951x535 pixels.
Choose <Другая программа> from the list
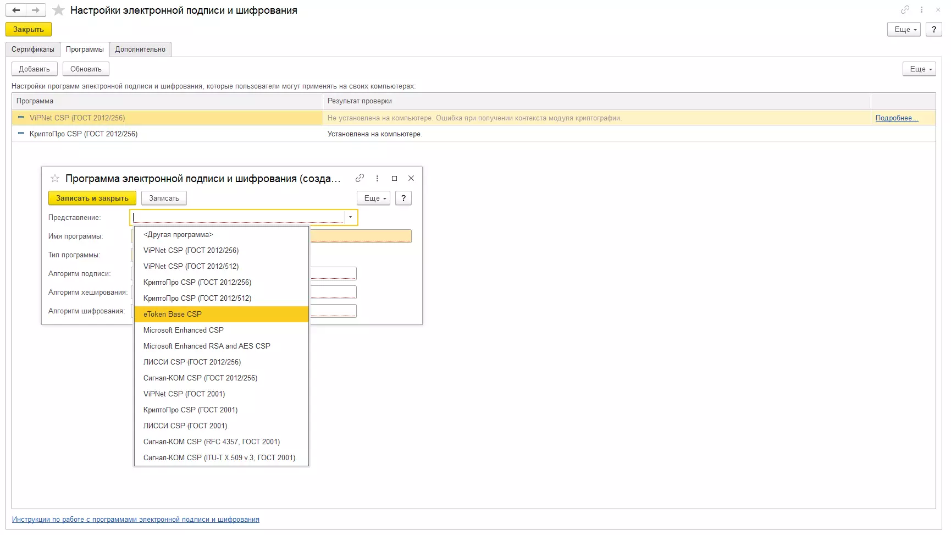pos(222,235)
